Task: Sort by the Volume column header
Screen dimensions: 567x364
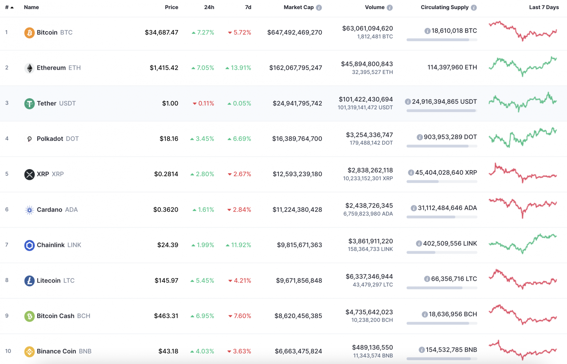Action: [375, 7]
